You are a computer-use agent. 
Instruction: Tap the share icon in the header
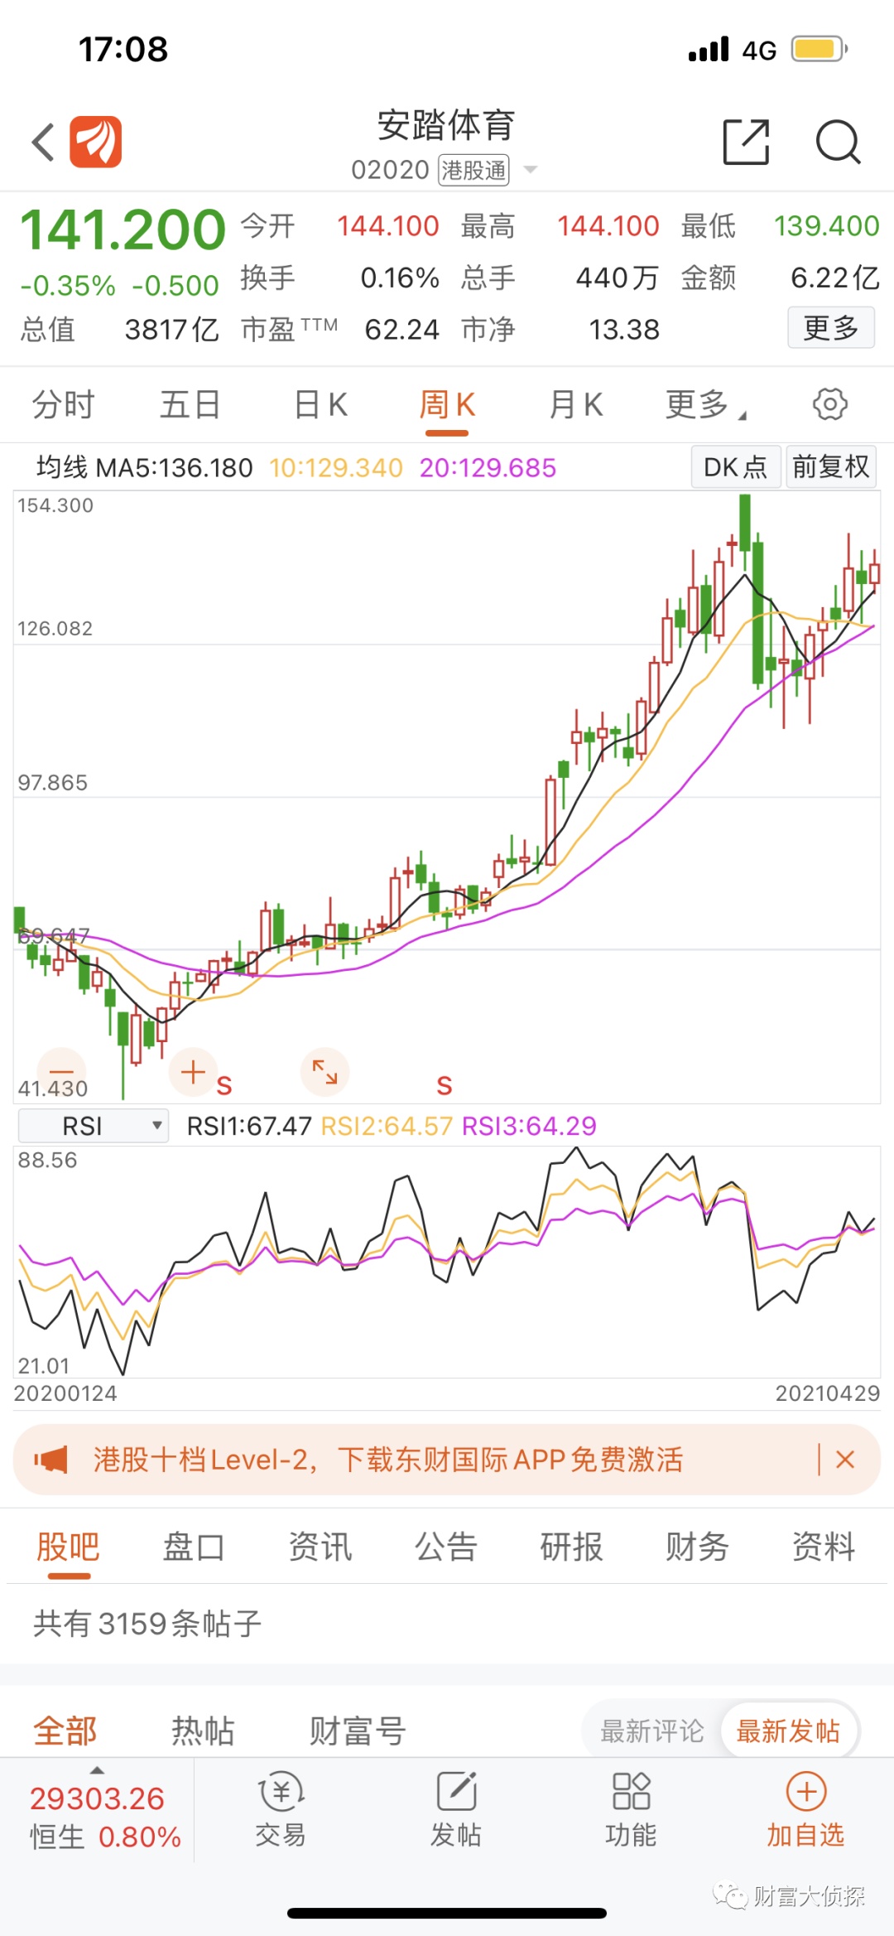[746, 142]
